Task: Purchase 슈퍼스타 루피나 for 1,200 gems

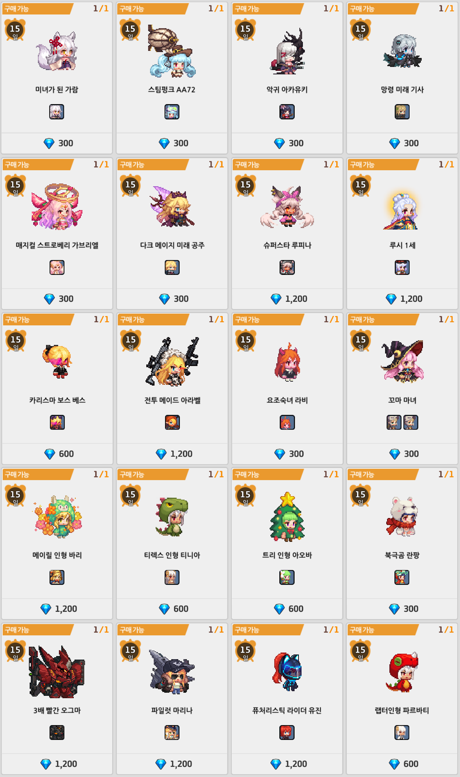Action: coord(287,299)
